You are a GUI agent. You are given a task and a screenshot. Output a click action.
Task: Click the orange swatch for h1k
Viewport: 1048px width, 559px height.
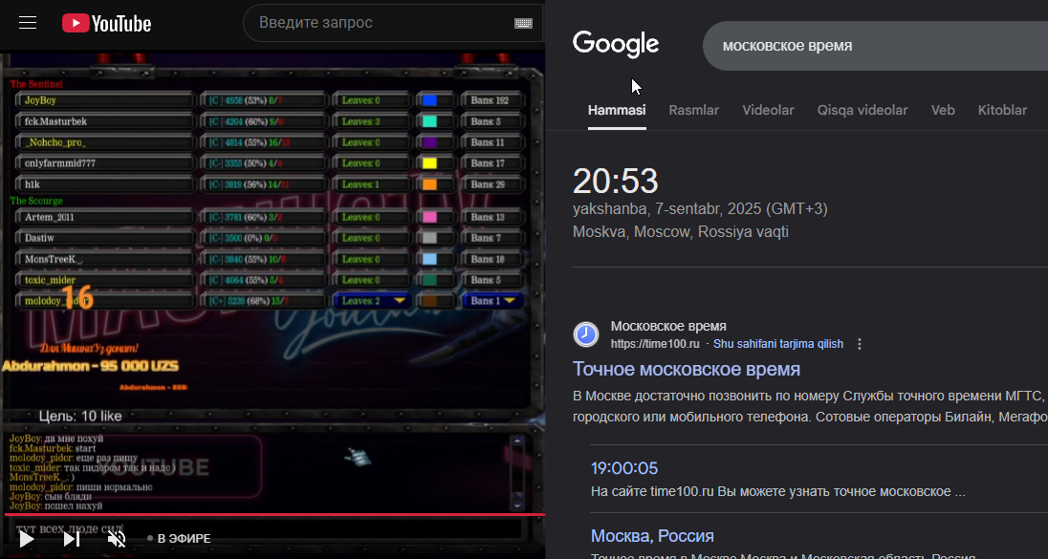429,184
